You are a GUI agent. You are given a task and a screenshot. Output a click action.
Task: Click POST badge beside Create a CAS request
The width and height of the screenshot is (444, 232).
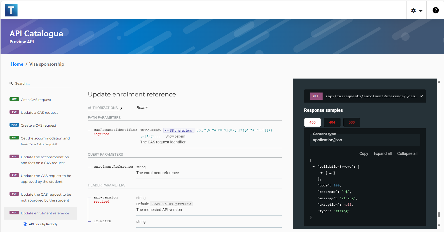[x=14, y=125]
